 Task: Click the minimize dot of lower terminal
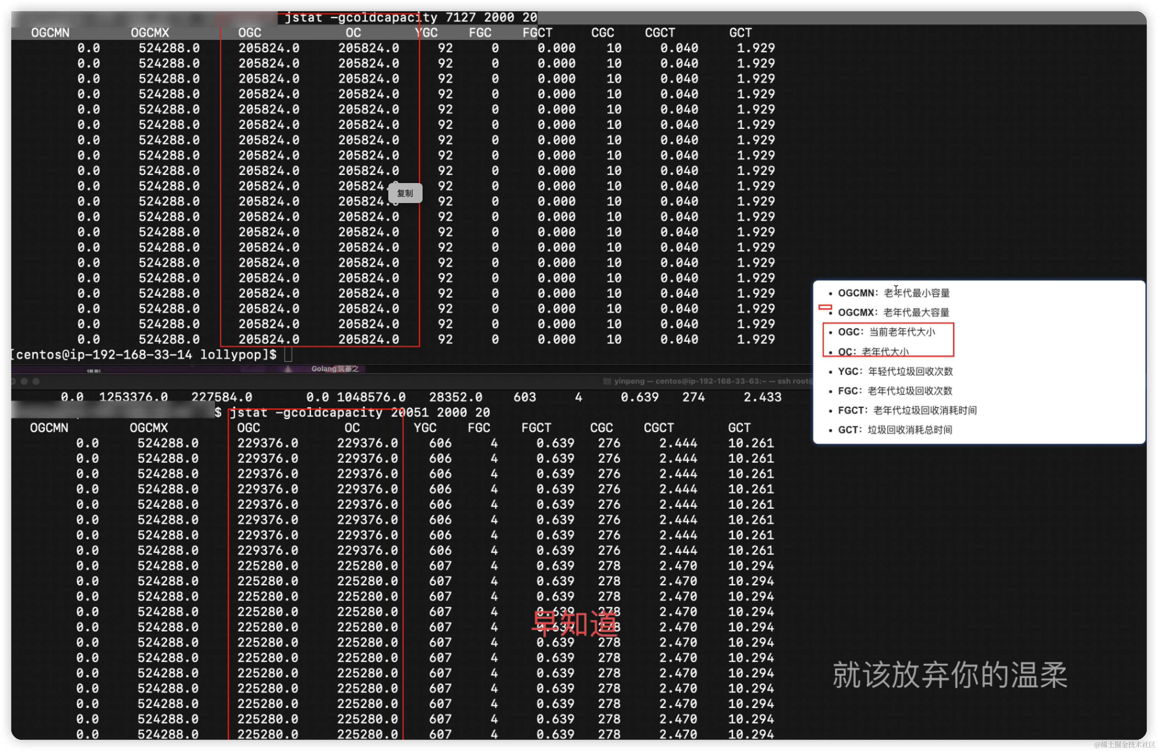coord(24,381)
